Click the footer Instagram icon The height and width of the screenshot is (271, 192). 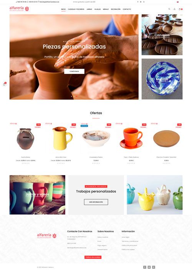click(154, 267)
